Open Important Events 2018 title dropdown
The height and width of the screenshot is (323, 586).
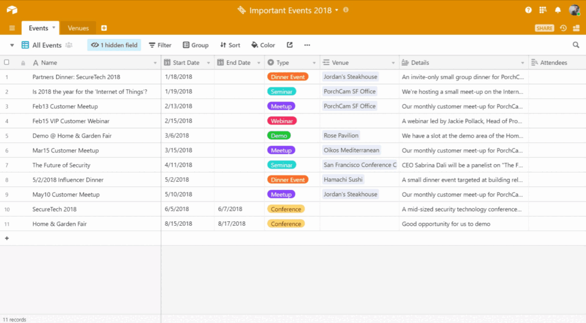pyautogui.click(x=336, y=10)
